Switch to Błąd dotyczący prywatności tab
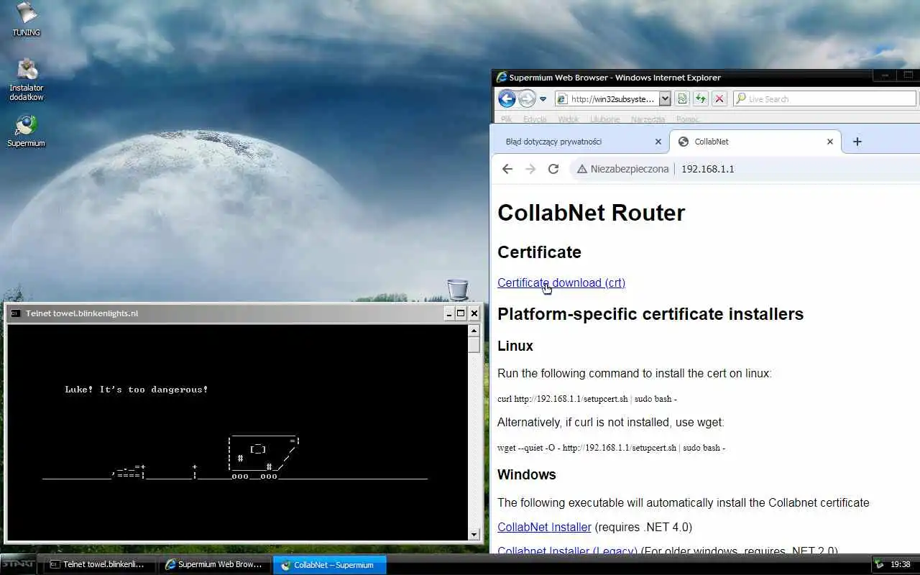The height and width of the screenshot is (575, 920). [x=553, y=142]
